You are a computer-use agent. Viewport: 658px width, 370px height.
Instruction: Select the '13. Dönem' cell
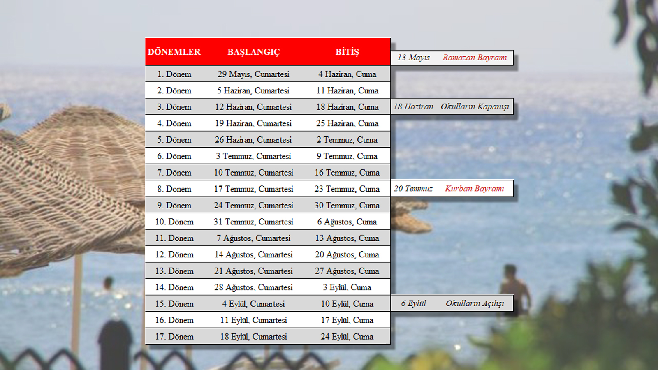174,271
